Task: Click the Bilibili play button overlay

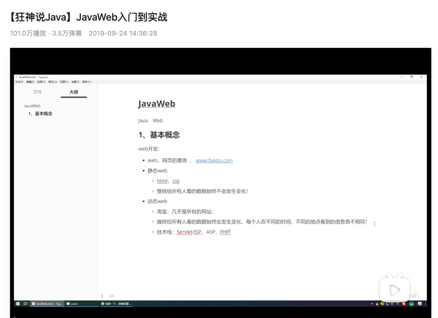Action: click(x=394, y=289)
